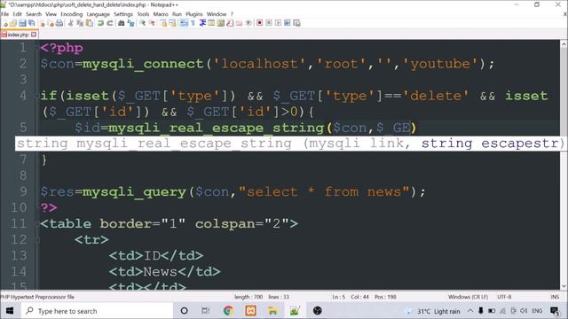Open the File menu

pos(4,14)
